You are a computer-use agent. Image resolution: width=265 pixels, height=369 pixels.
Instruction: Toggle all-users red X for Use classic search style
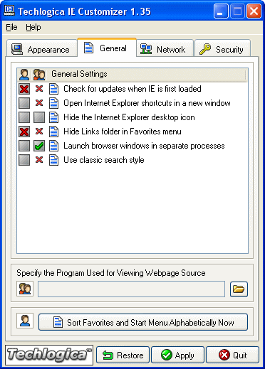pos(39,160)
